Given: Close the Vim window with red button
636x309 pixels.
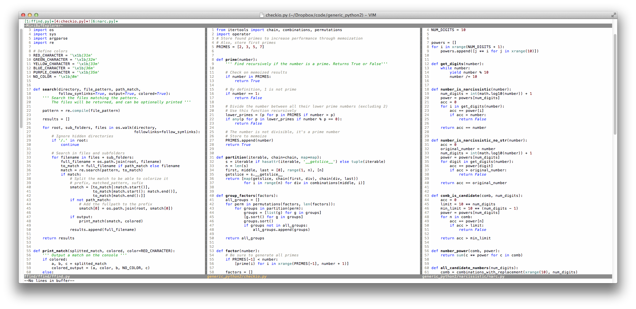Looking at the screenshot, I should (x=23, y=15).
